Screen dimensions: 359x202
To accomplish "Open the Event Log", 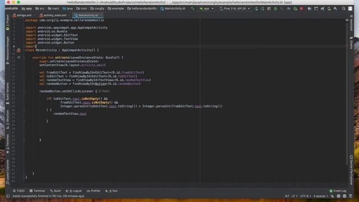I will coord(338,191).
